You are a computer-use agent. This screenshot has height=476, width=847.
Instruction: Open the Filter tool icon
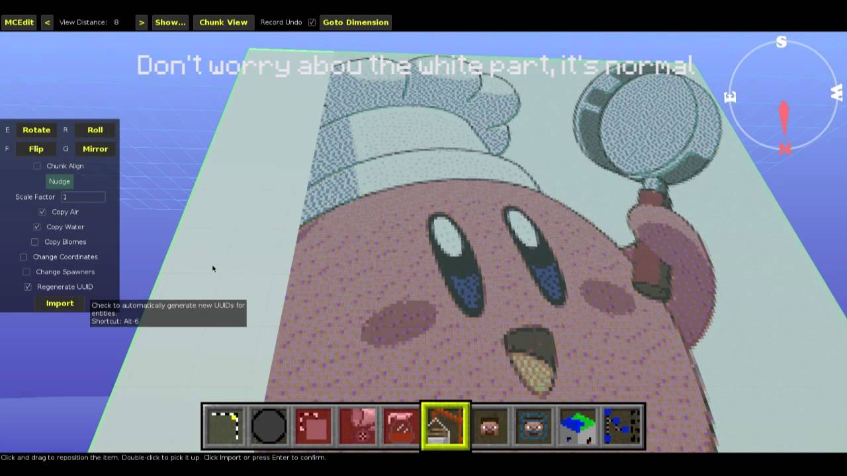pyautogui.click(x=402, y=426)
